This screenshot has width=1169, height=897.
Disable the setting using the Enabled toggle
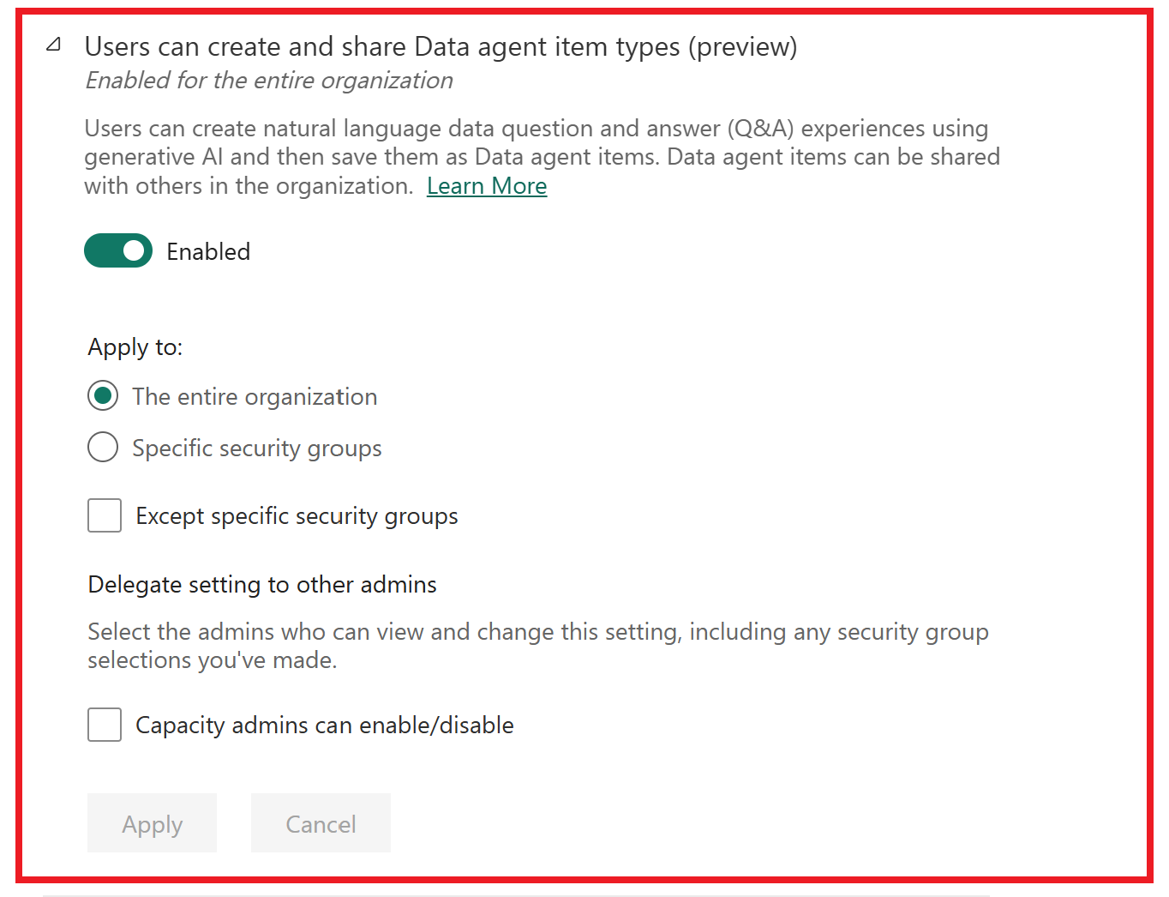(118, 250)
